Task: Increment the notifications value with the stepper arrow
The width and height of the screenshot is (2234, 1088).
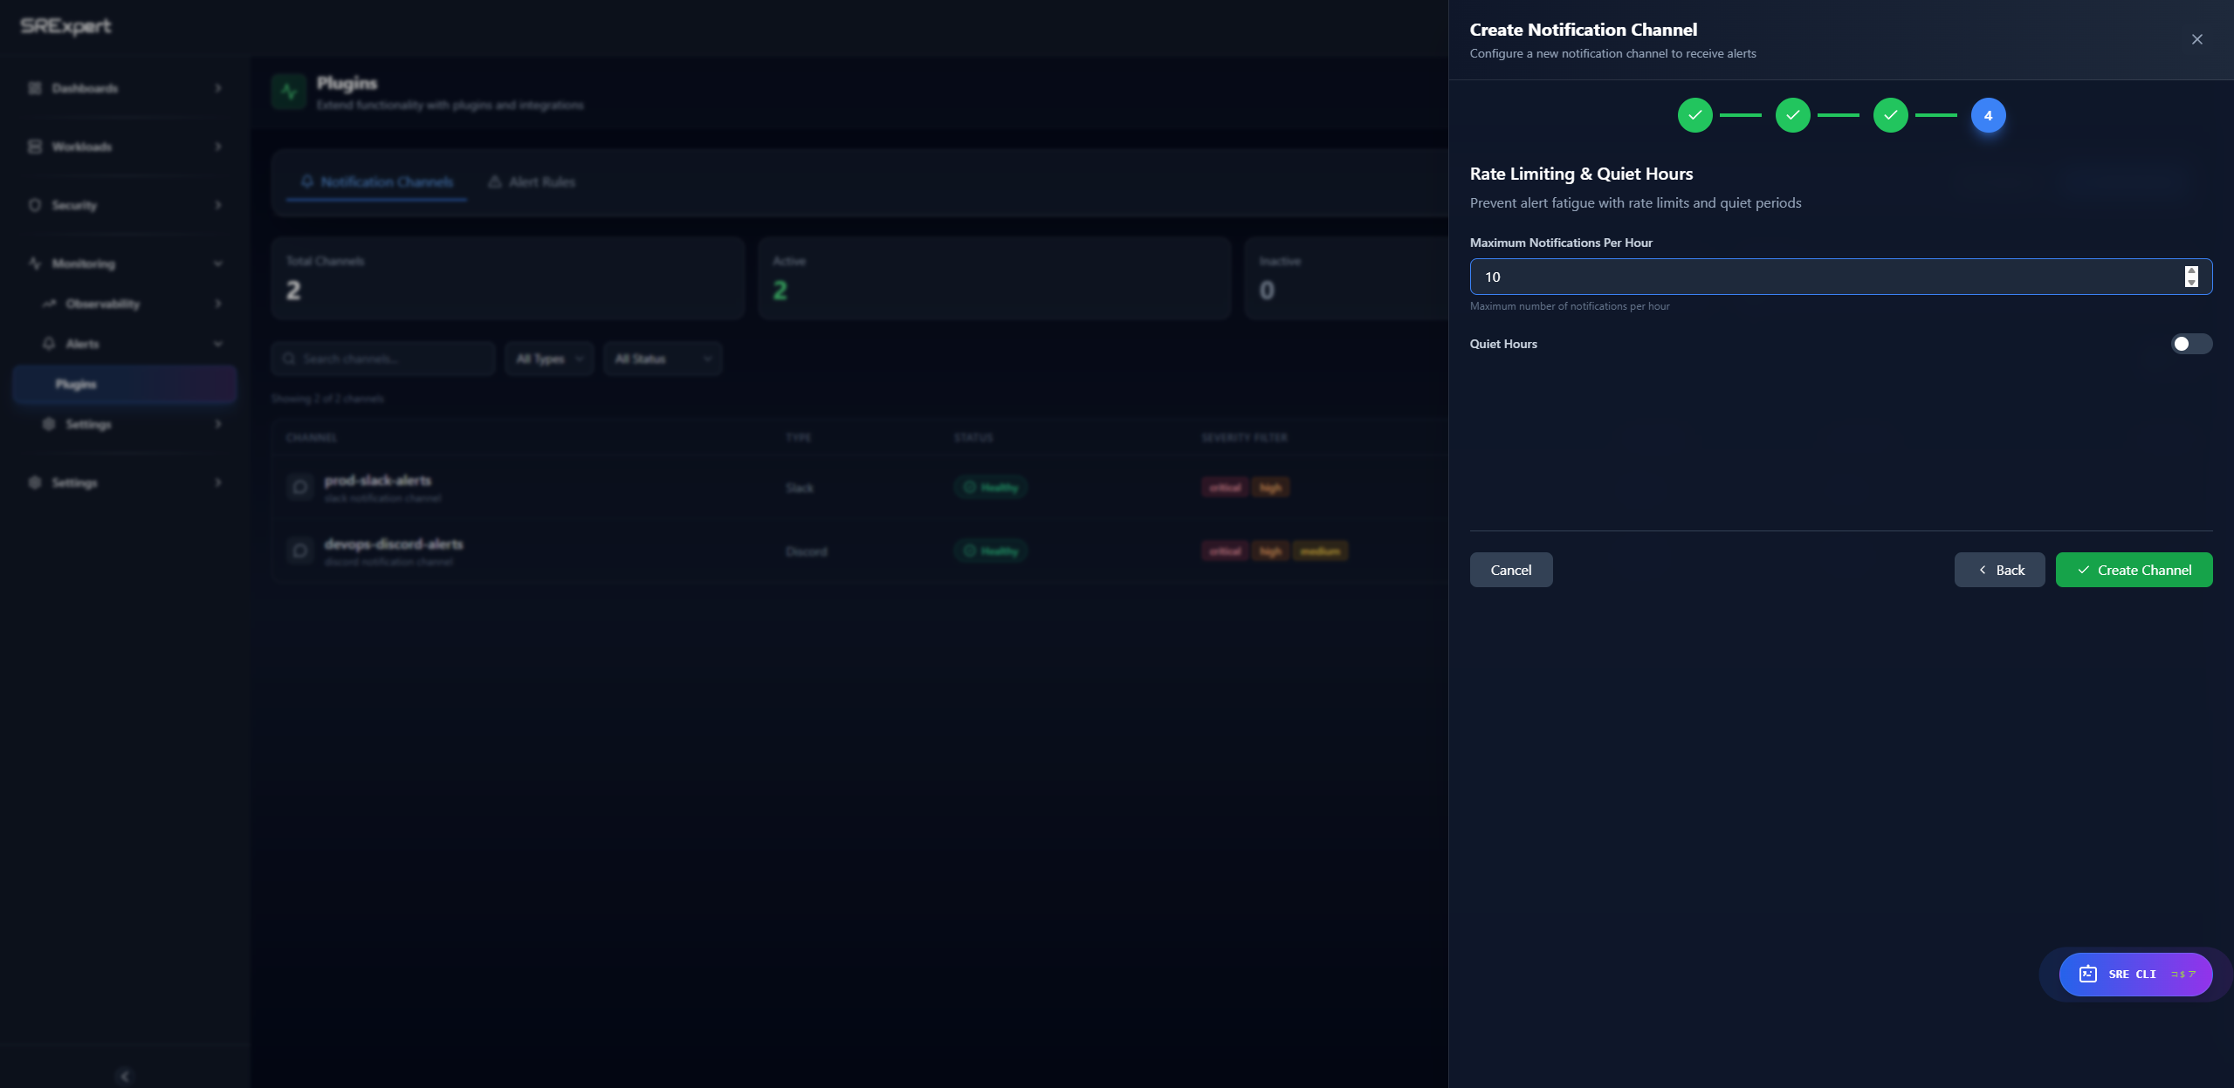Action: [2190, 271]
